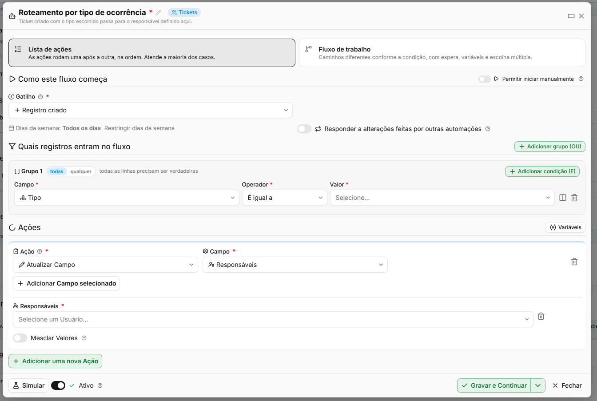Image resolution: width=597 pixels, height=401 pixels.
Task: Remove the Responsáveis field using its trash icon
Action: pos(541,316)
